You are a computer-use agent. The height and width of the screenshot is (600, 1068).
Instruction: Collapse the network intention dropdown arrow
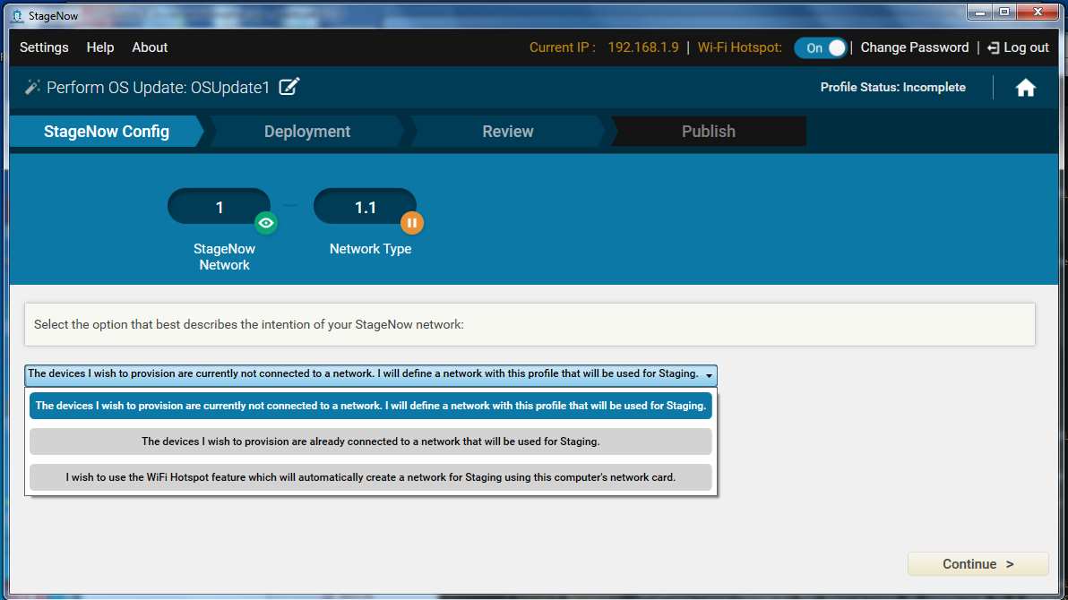coord(709,375)
